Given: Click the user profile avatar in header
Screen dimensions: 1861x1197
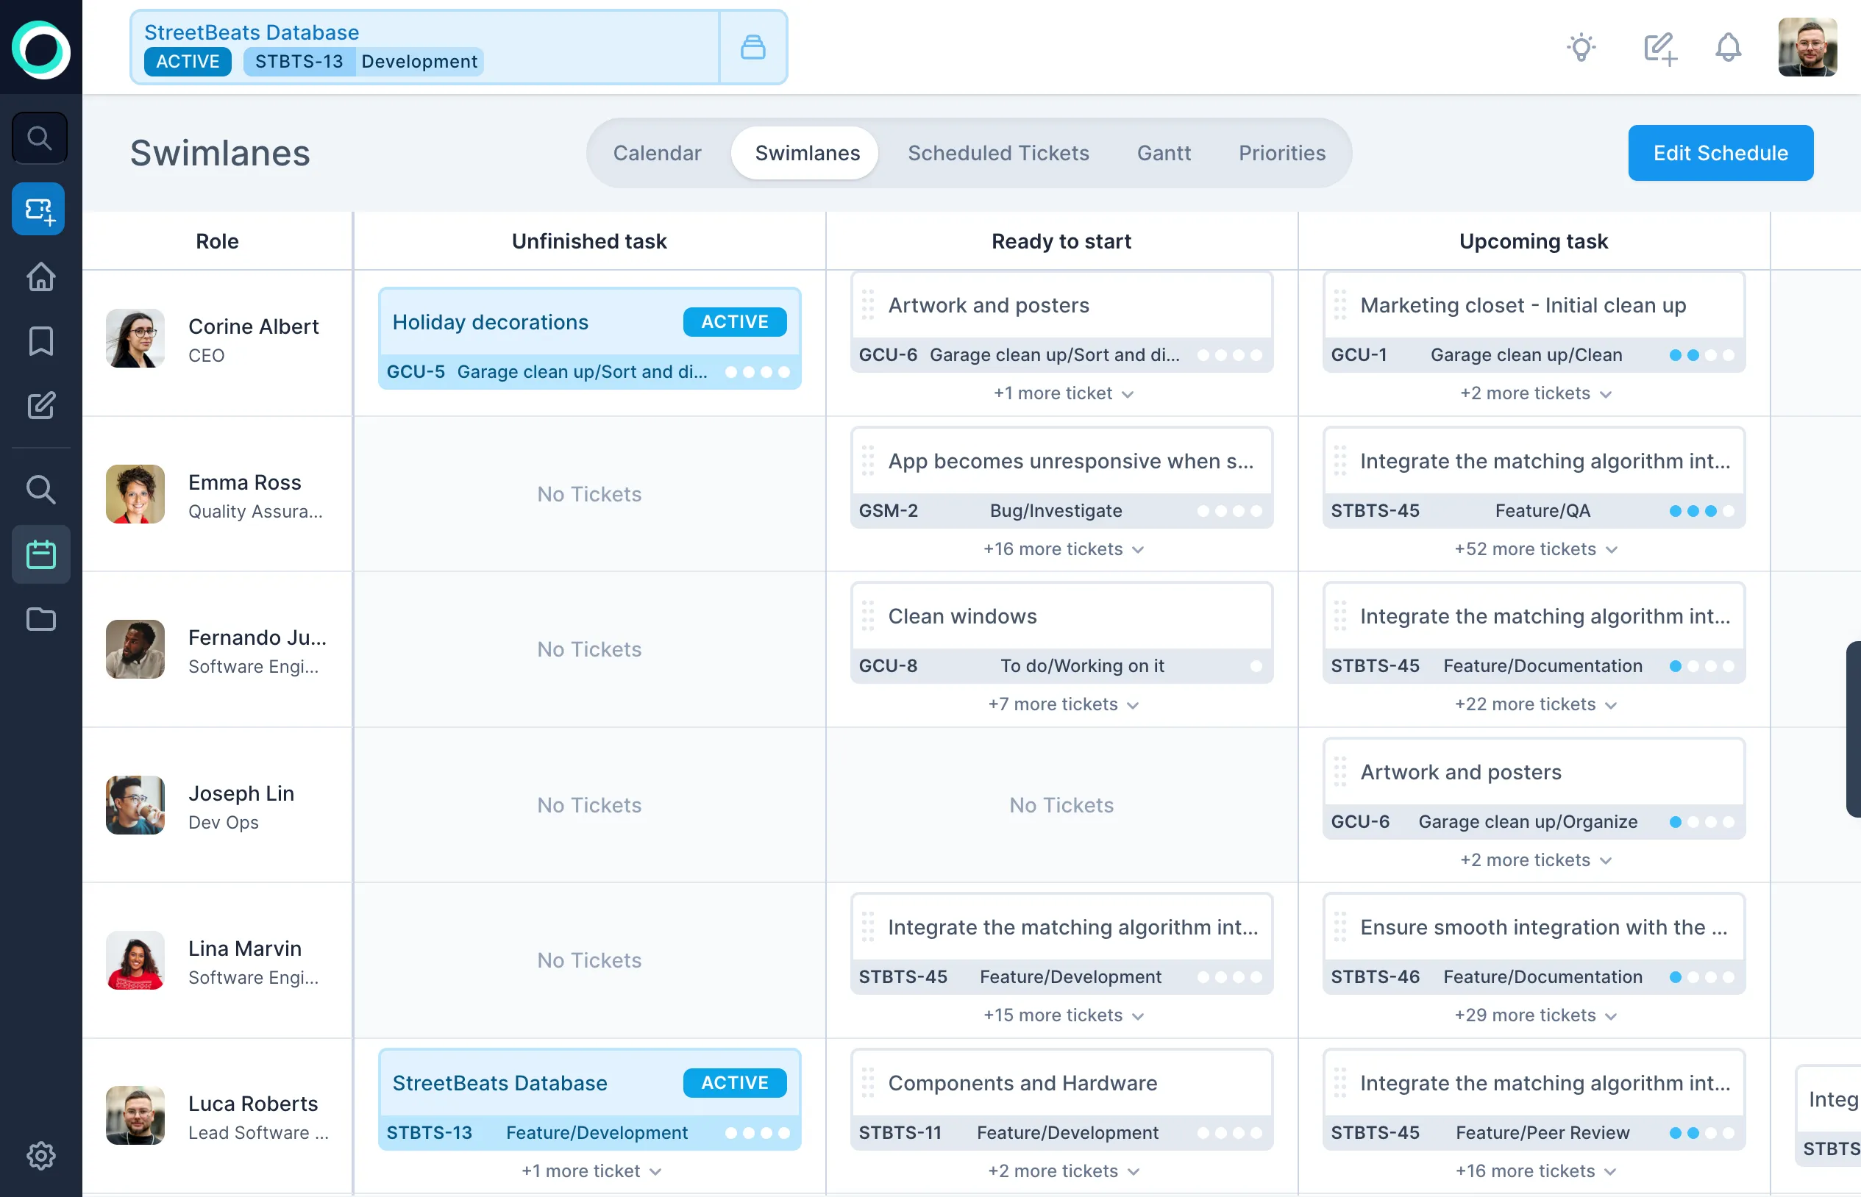Looking at the screenshot, I should [1807, 49].
